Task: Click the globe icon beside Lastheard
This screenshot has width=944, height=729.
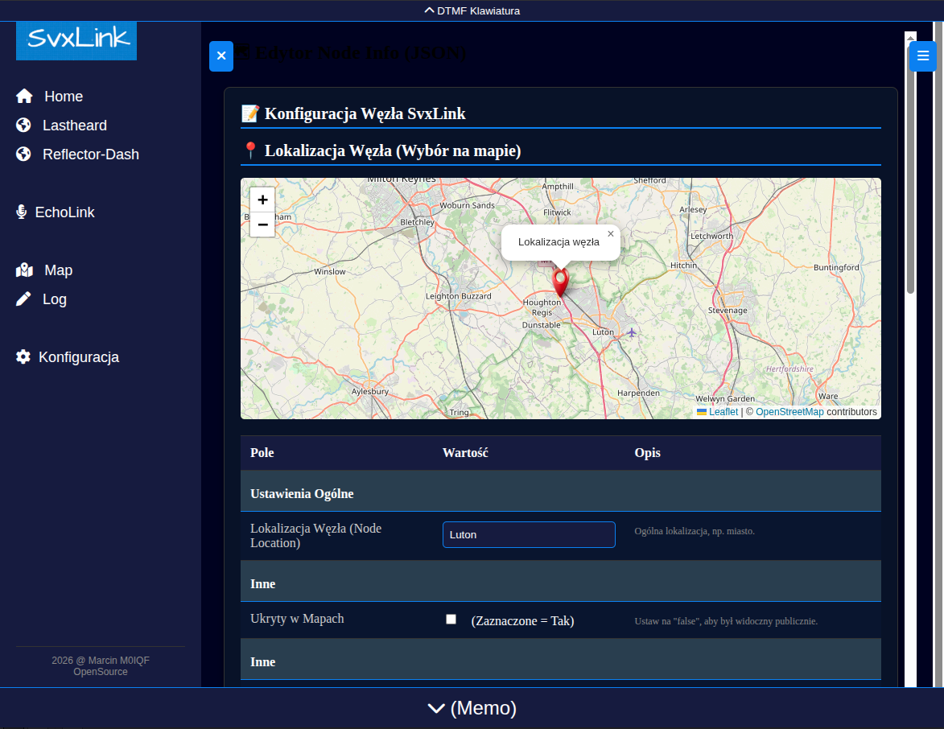Action: click(23, 126)
